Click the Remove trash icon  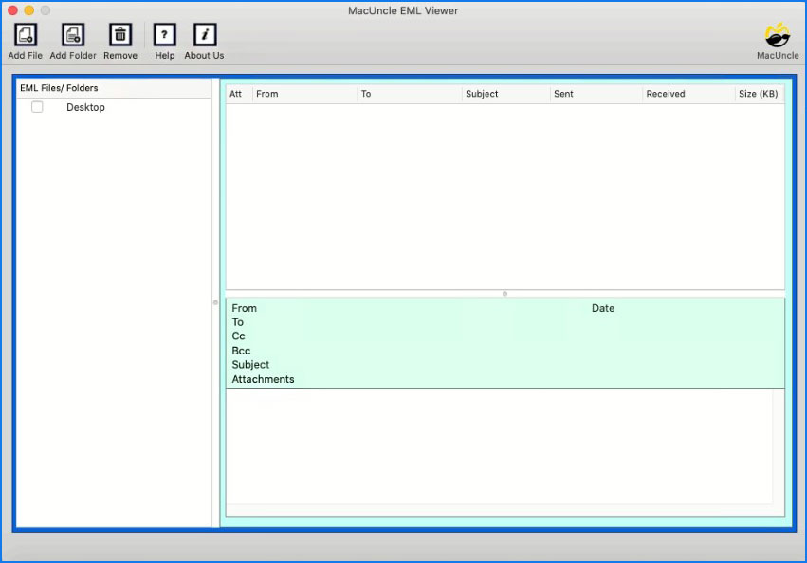120,36
